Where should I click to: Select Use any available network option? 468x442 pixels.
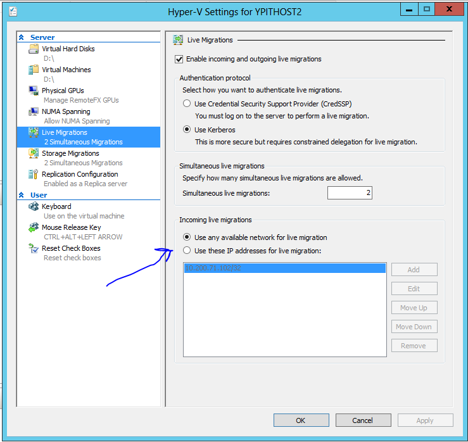tap(186, 237)
